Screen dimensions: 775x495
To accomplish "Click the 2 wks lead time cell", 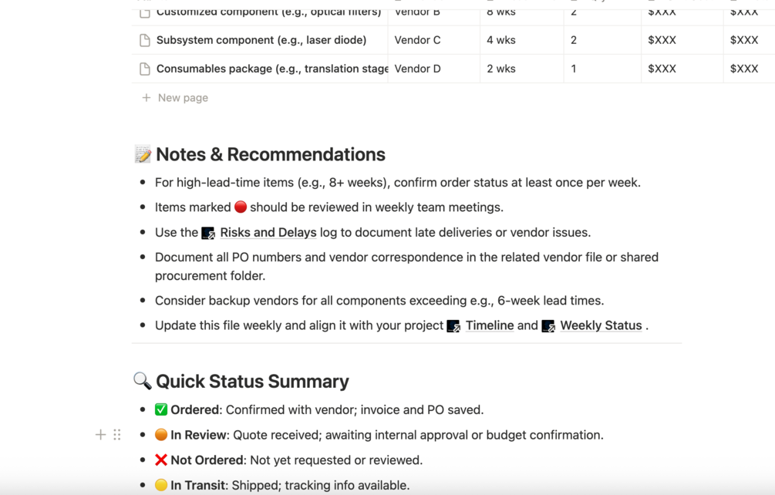I will tap(500, 69).
